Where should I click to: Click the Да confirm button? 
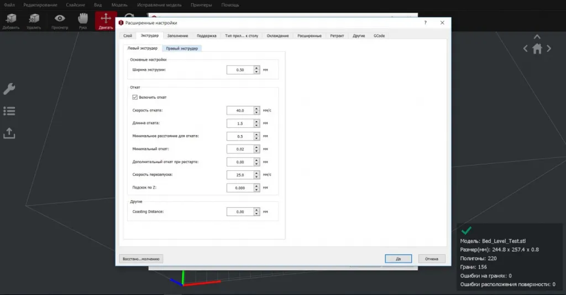[399, 259]
